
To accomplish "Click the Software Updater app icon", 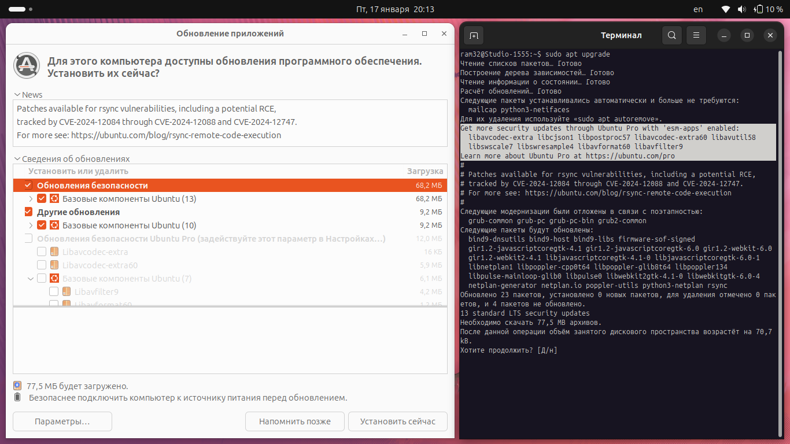I will (26, 66).
